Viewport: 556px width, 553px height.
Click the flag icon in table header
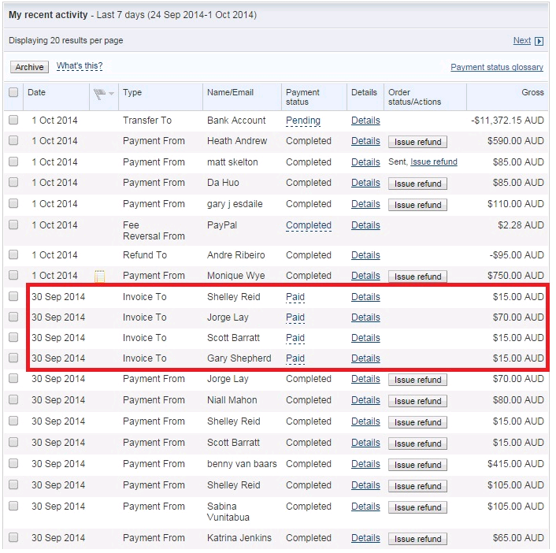point(99,94)
